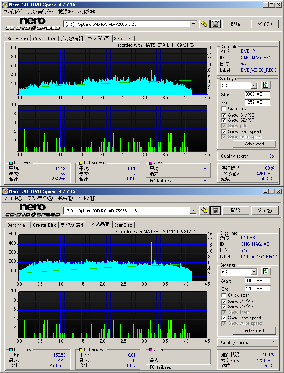Click the magenta Jitter swatch in the bottom window
Viewport: 284px width, 373px height.
pyautogui.click(x=151, y=350)
